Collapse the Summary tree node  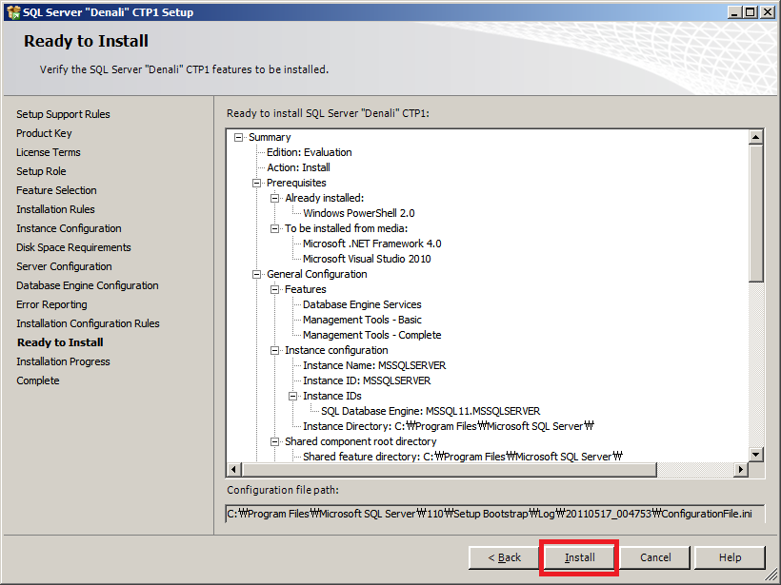click(238, 137)
